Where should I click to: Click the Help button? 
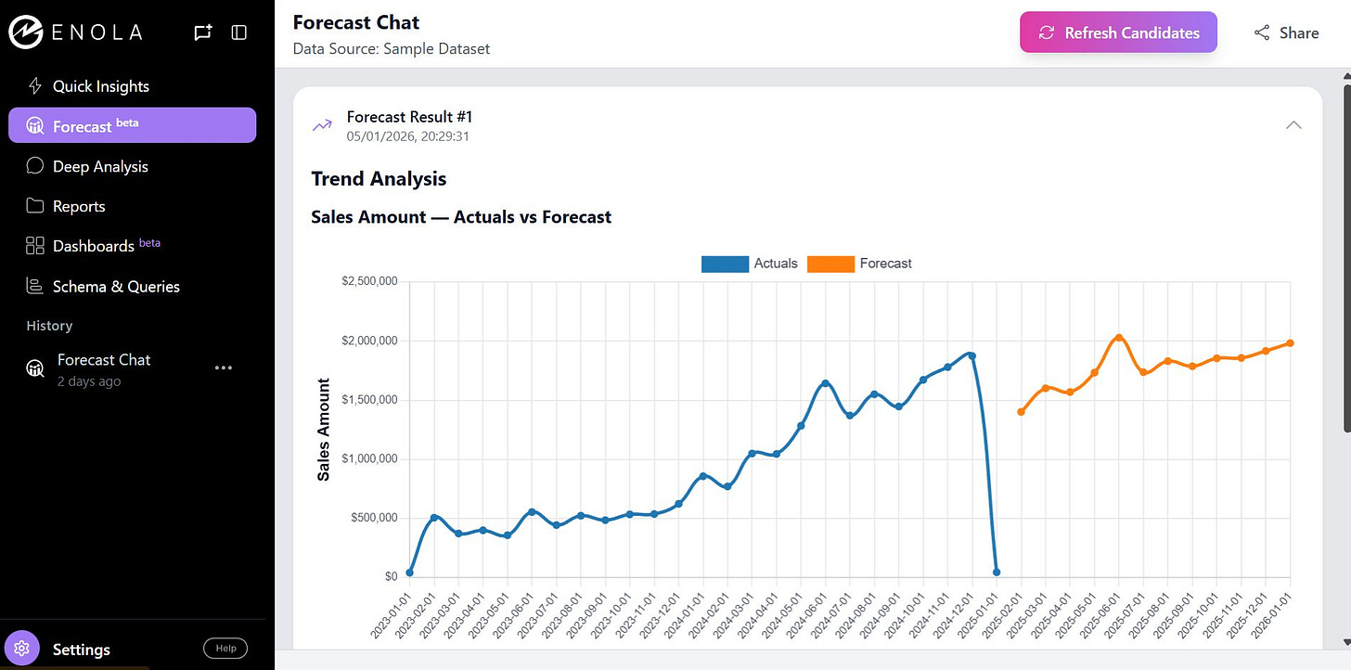coord(225,648)
